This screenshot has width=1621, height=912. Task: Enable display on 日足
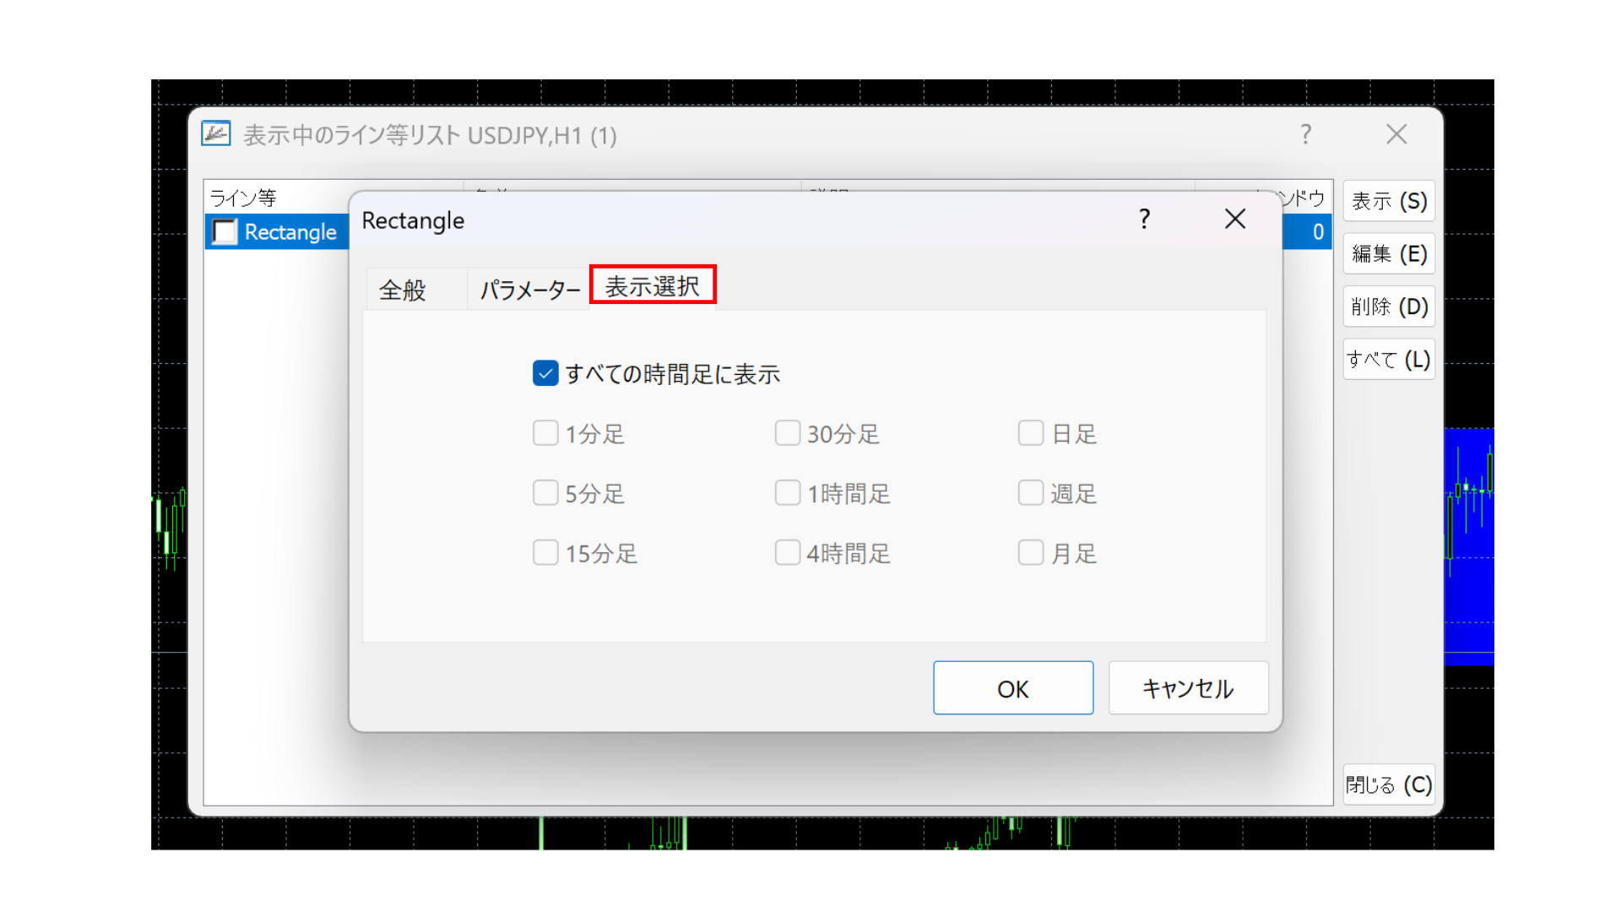[1031, 432]
